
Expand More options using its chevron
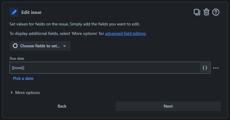click(11, 93)
